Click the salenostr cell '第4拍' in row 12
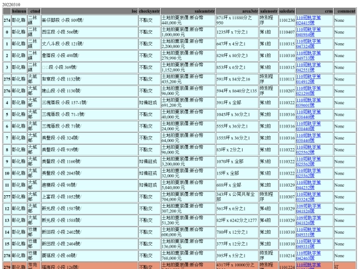Screen dimensions: 359x269 269,209
